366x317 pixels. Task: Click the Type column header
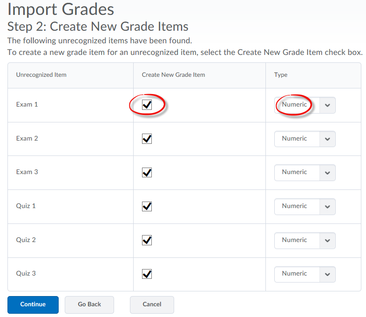tap(281, 75)
